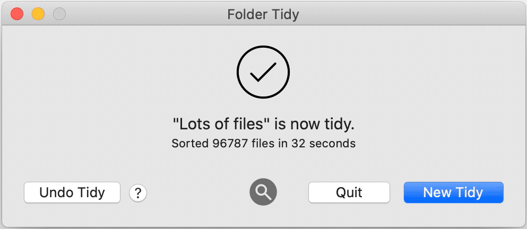Minimize the window with the yellow button
This screenshot has width=527, height=229.
pos(38,14)
